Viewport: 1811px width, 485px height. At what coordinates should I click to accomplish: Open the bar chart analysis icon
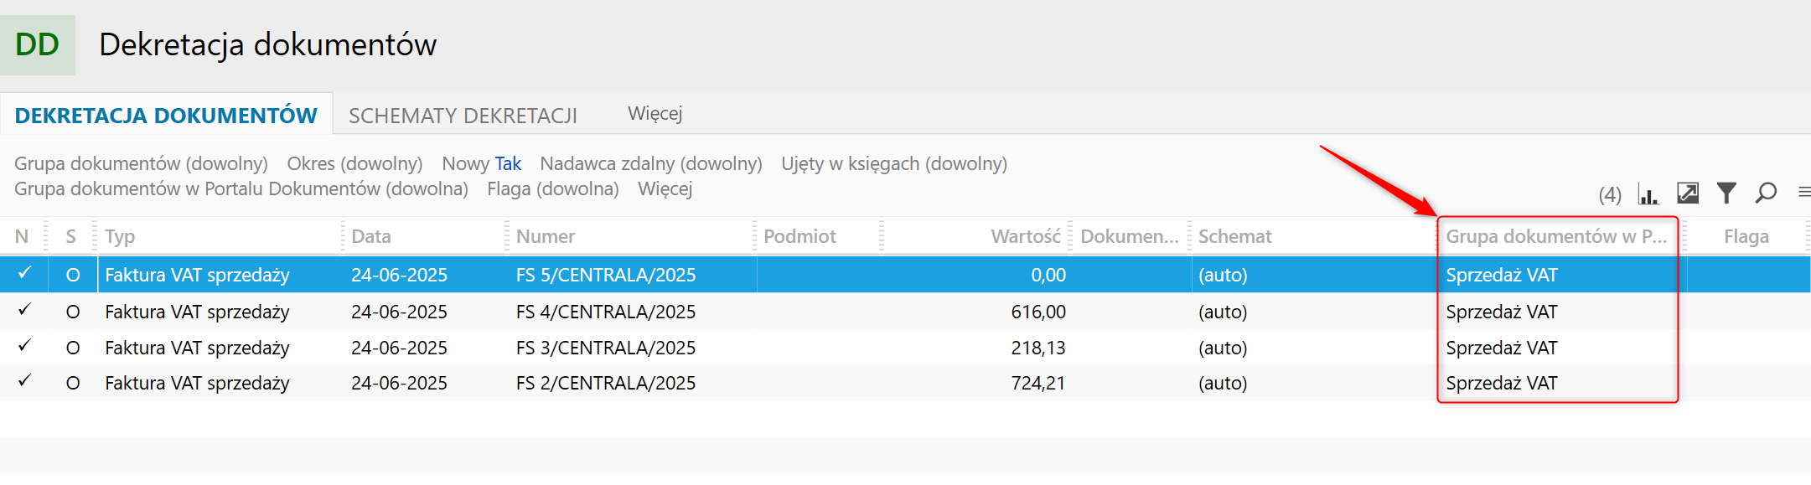[1648, 195]
